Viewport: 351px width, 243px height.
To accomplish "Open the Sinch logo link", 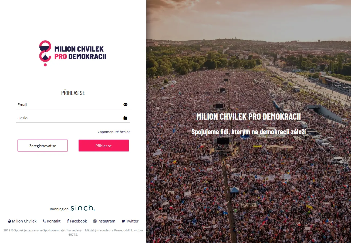I will tap(83, 208).
